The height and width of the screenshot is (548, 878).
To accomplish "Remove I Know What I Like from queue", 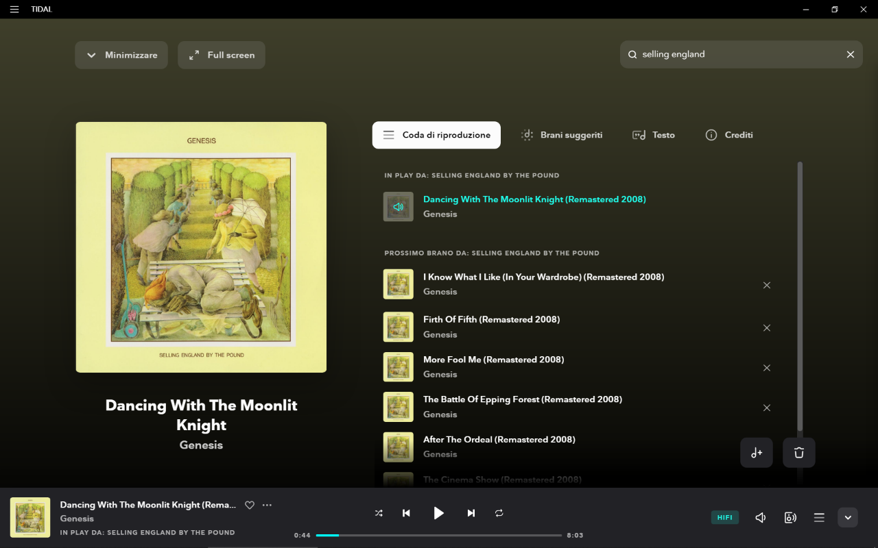I will [x=767, y=285].
